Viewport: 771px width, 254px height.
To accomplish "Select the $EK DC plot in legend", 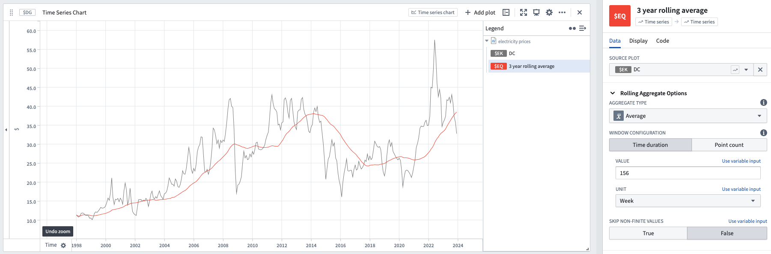I will [x=539, y=53].
